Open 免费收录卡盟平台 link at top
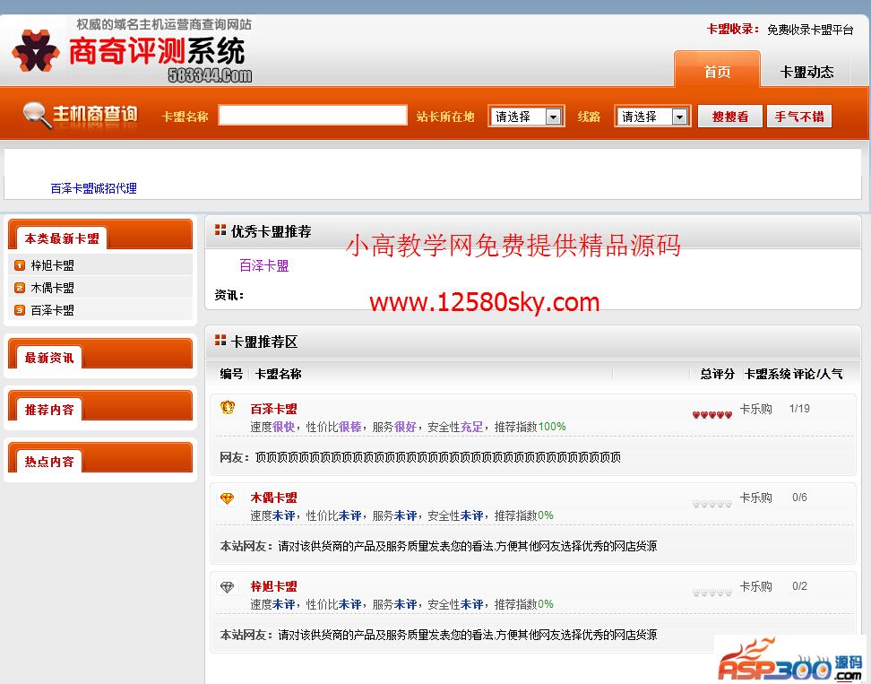871x684 pixels. 810,30
